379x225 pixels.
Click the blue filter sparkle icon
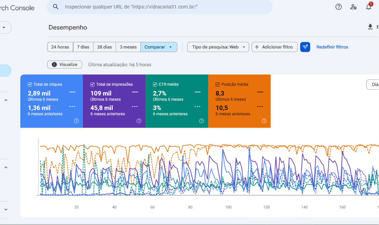point(305,47)
